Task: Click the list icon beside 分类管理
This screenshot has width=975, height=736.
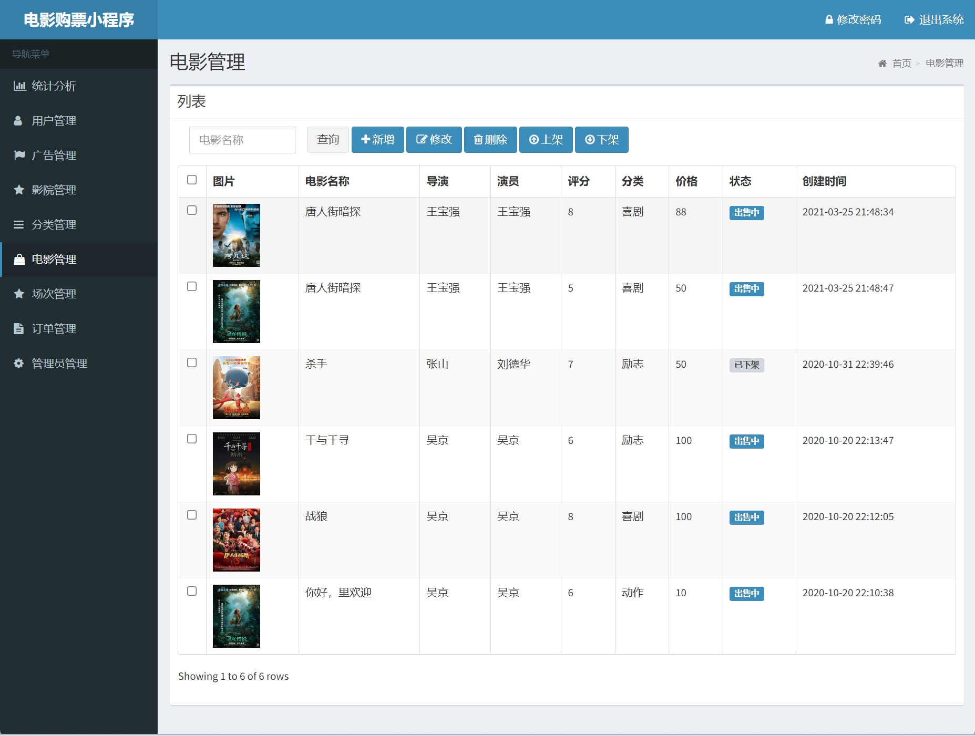Action: click(18, 224)
